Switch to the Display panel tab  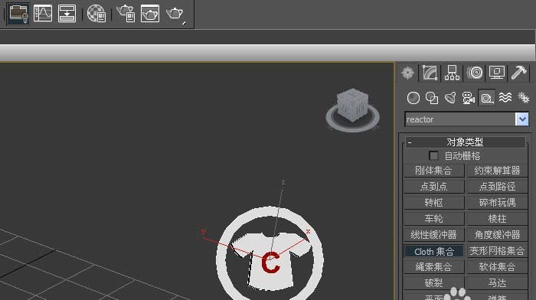(497, 73)
